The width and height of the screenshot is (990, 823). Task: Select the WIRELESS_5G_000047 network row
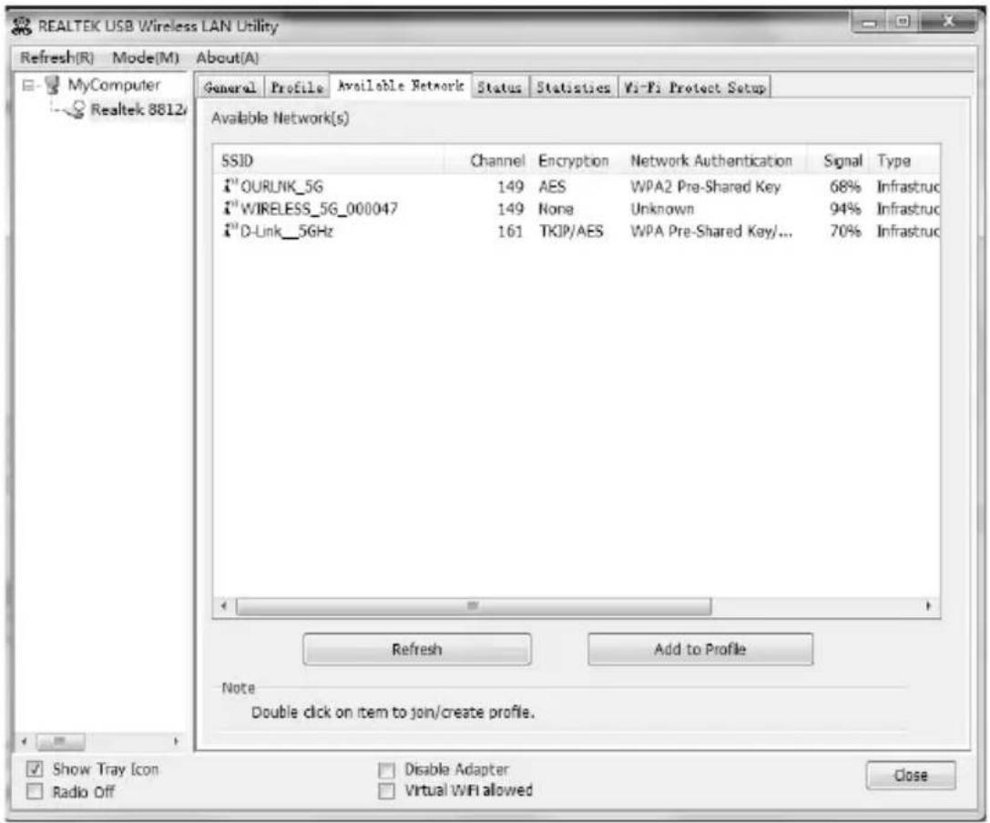coord(577,209)
